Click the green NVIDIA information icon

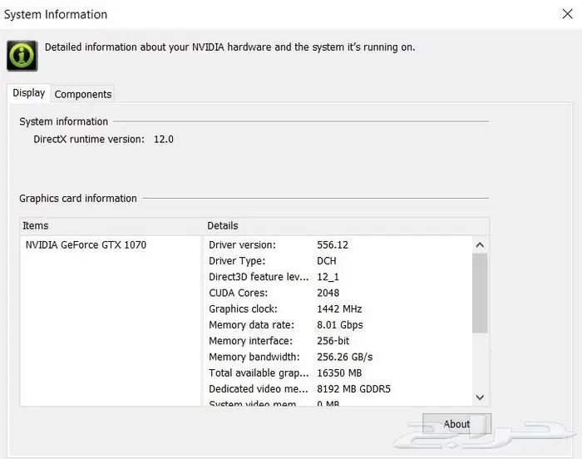click(22, 56)
